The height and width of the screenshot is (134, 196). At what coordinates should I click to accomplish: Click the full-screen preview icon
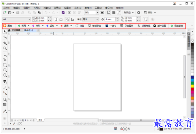(102, 12)
